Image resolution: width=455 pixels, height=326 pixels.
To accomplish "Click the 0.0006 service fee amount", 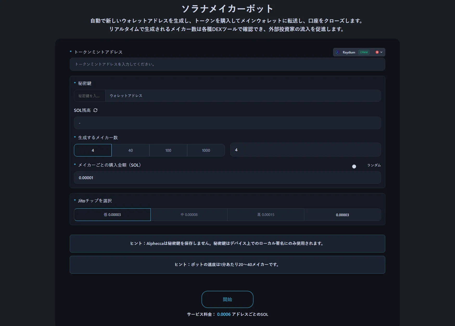I will click(x=224, y=314).
